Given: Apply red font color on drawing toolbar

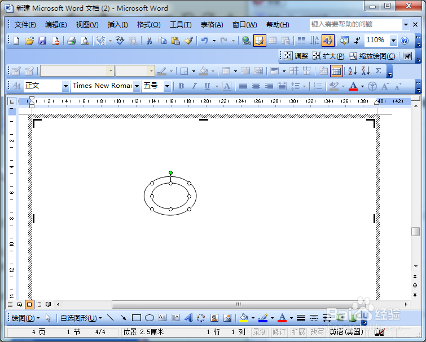Looking at the screenshot, I should tap(282, 318).
